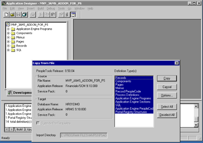Click the Pages folder icon
The image size is (203, 143).
pyautogui.click(x=13, y=41)
